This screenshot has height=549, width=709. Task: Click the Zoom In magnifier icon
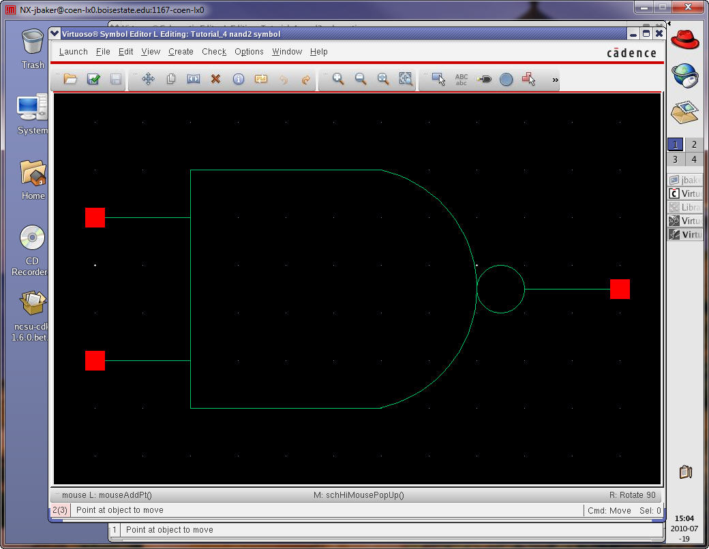(338, 80)
